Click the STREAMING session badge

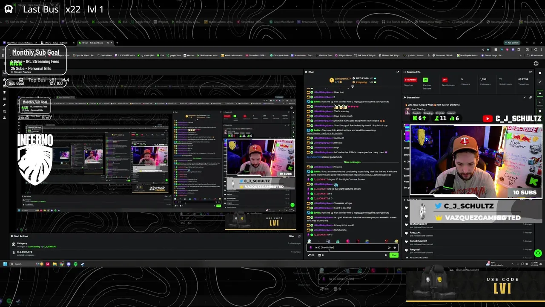tap(410, 80)
